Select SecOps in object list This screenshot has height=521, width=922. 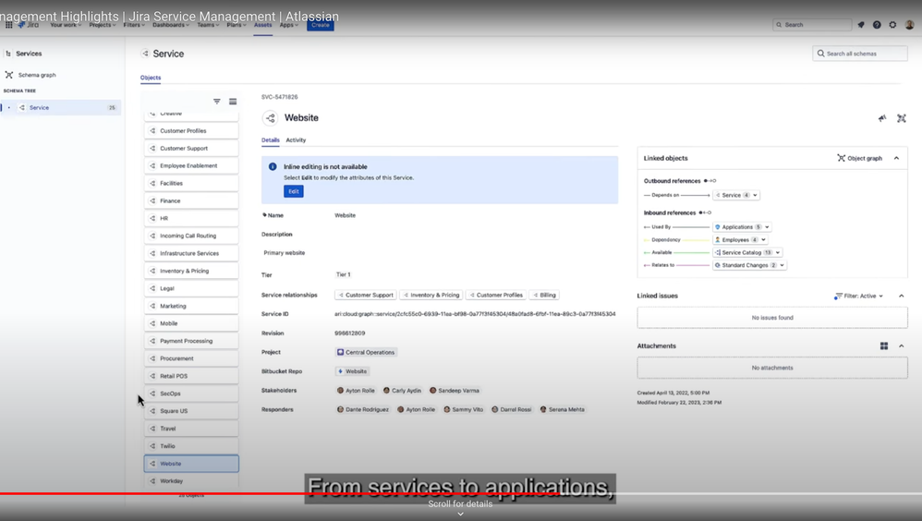[x=191, y=394]
